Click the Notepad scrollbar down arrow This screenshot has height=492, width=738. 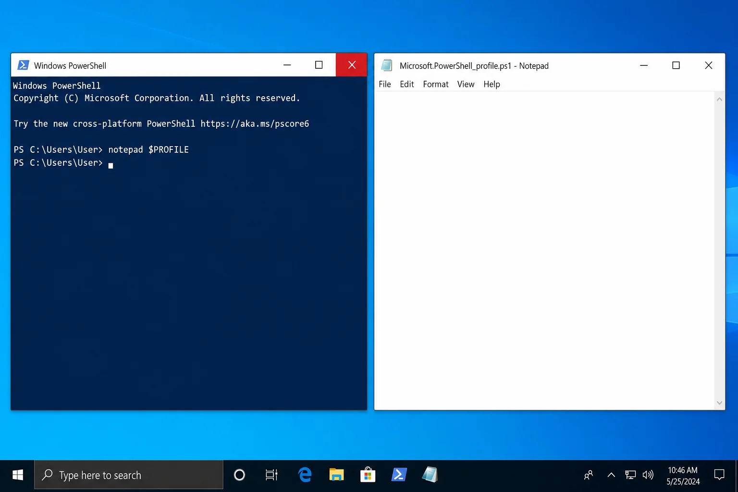[719, 403]
